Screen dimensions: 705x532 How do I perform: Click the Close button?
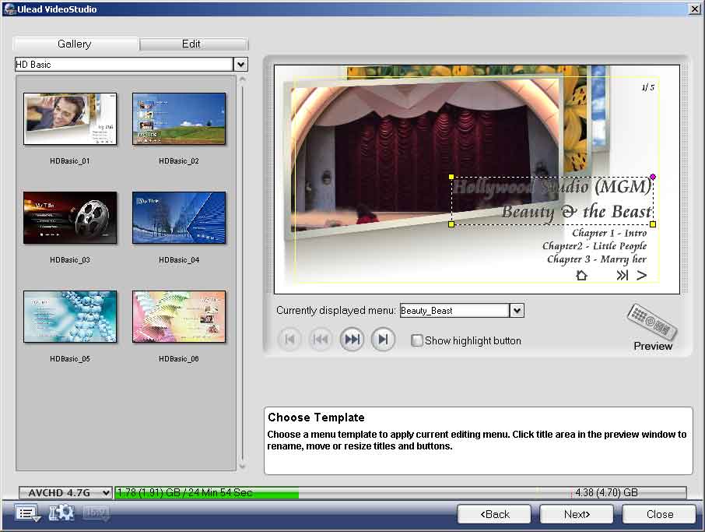click(x=659, y=514)
